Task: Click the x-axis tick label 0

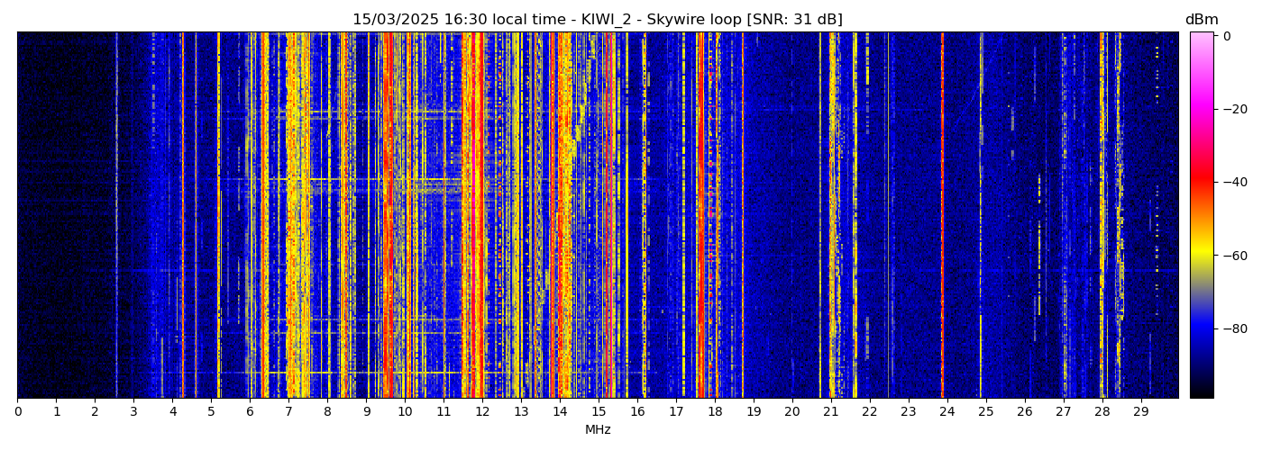Action: pyautogui.click(x=17, y=412)
